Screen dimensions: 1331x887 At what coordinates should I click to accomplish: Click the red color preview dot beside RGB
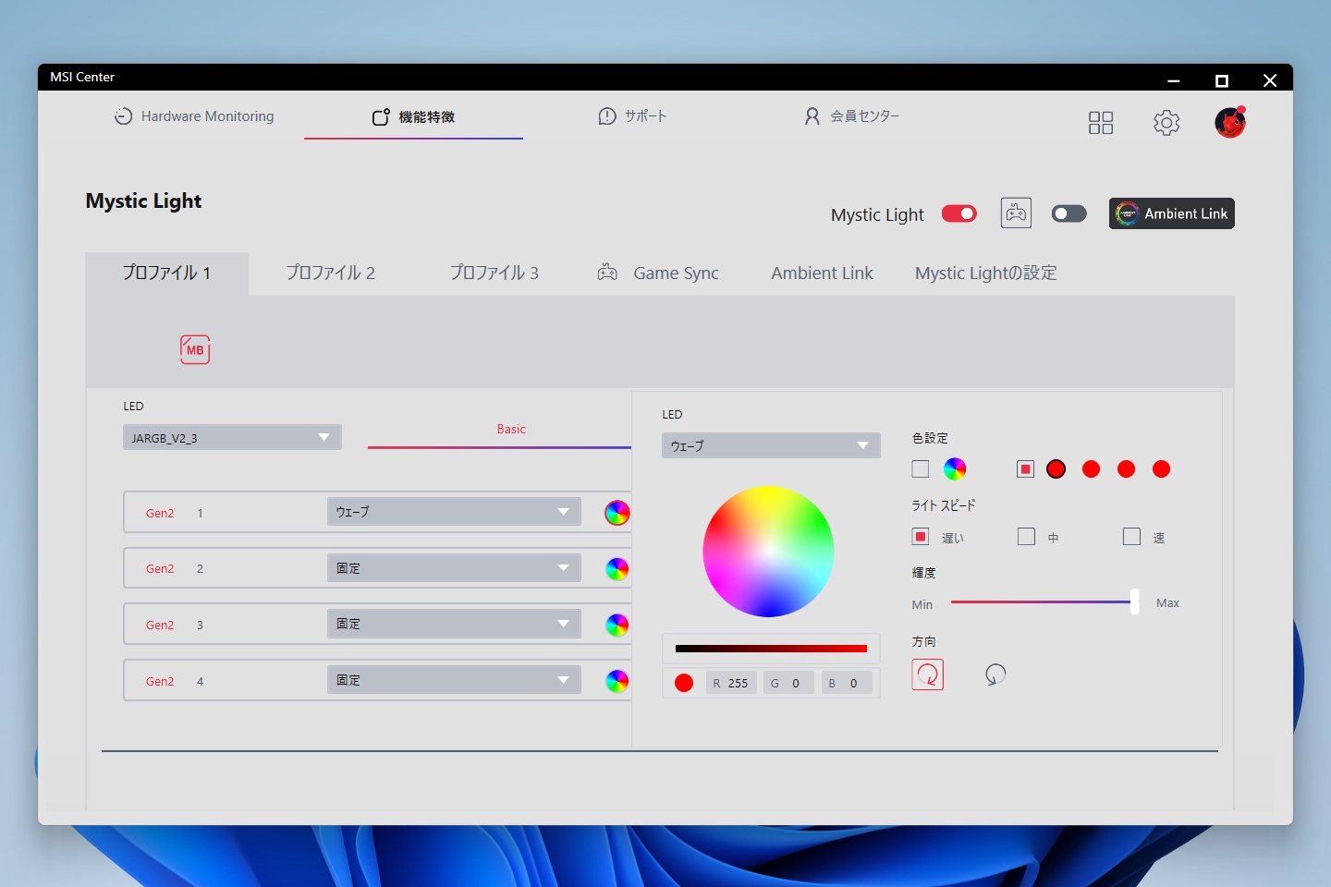click(x=684, y=683)
